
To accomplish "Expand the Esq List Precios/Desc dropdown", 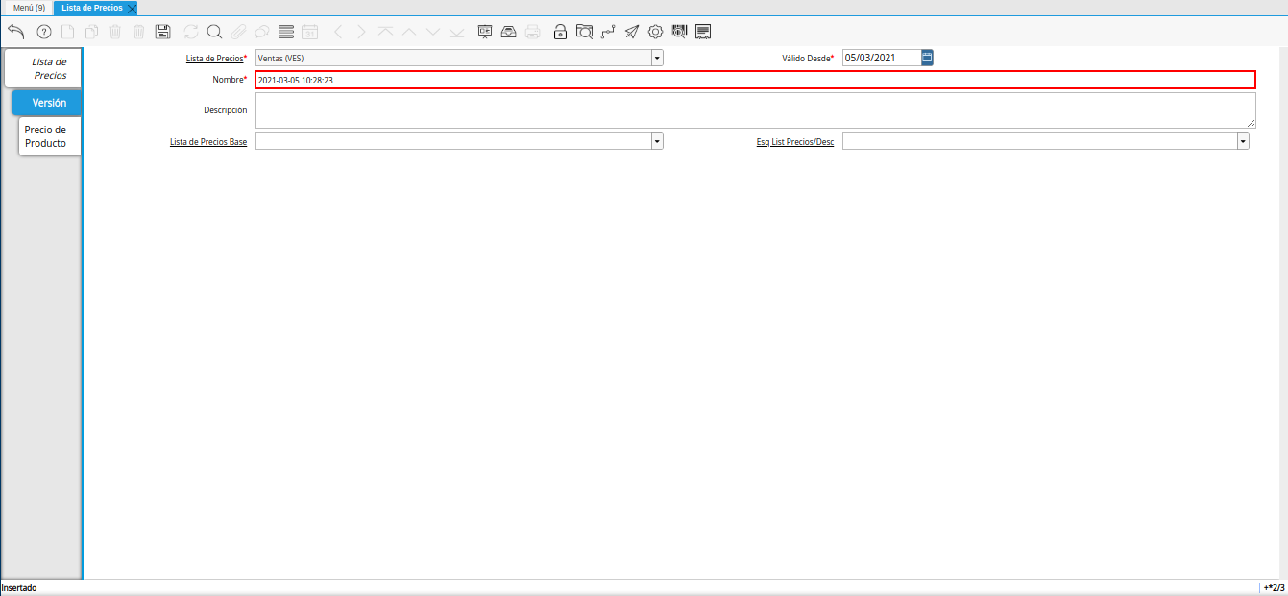I will click(x=1243, y=141).
